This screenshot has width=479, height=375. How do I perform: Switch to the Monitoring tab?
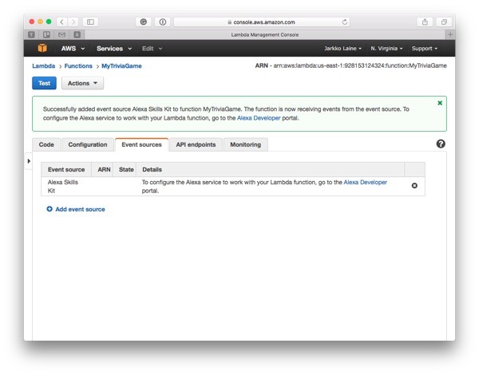coord(246,144)
